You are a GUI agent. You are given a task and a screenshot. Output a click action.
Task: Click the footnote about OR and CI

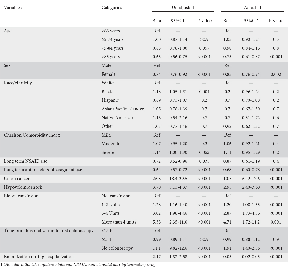pyautogui.click(x=78, y=265)
